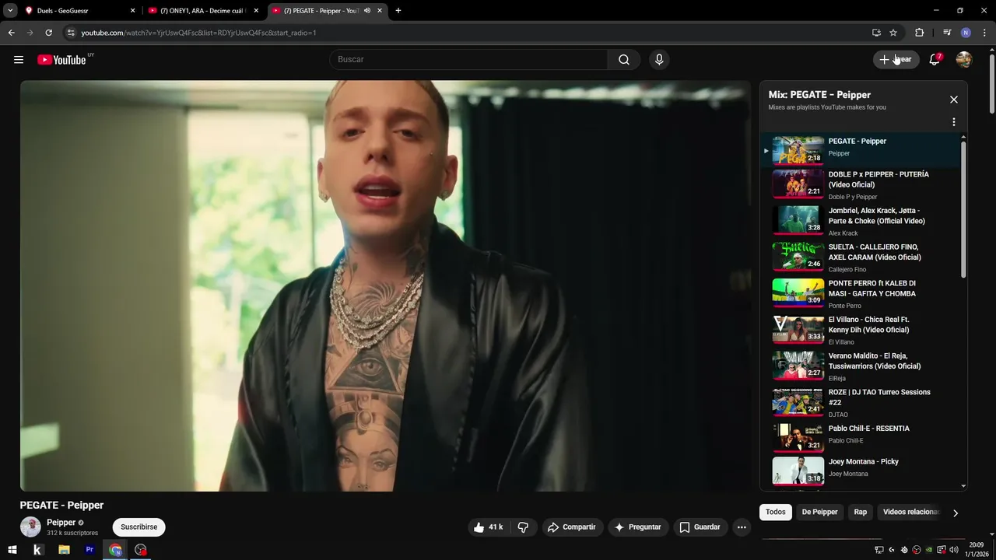The width and height of the screenshot is (996, 560).
Task: Go back with the browser back arrow
Action: [12, 33]
